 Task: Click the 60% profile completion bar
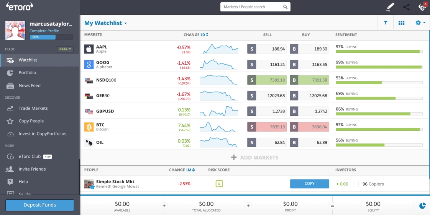click(x=51, y=37)
